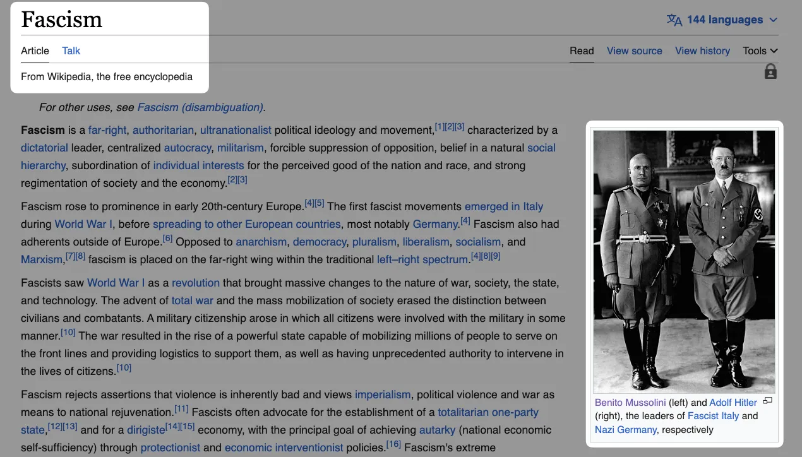Click the Adolf Hitler caption link
Viewport: 802px width, 457px height.
click(x=733, y=402)
